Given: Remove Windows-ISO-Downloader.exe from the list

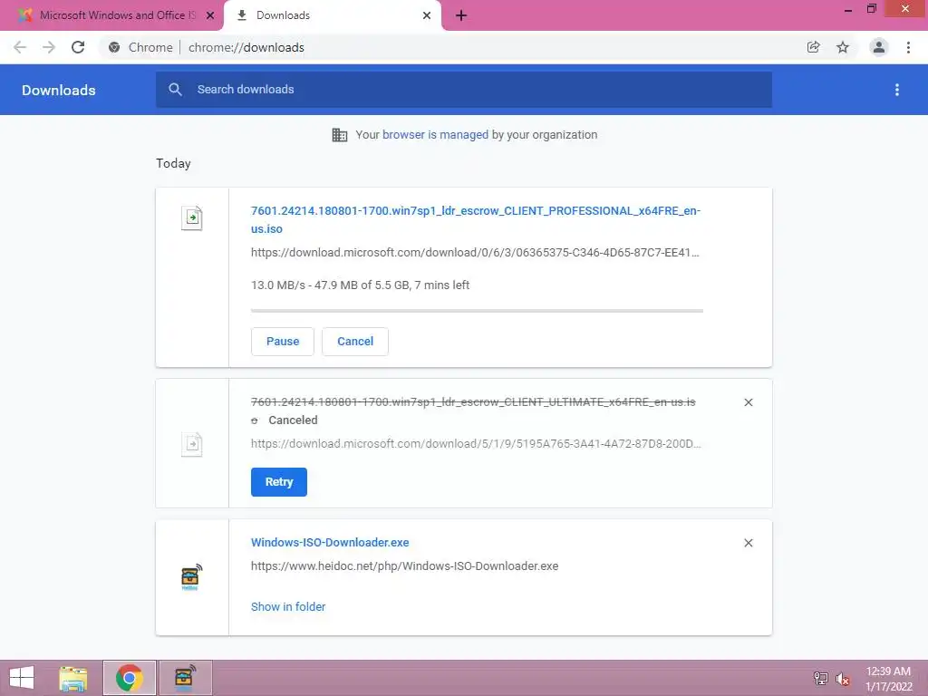Looking at the screenshot, I should click(x=748, y=543).
